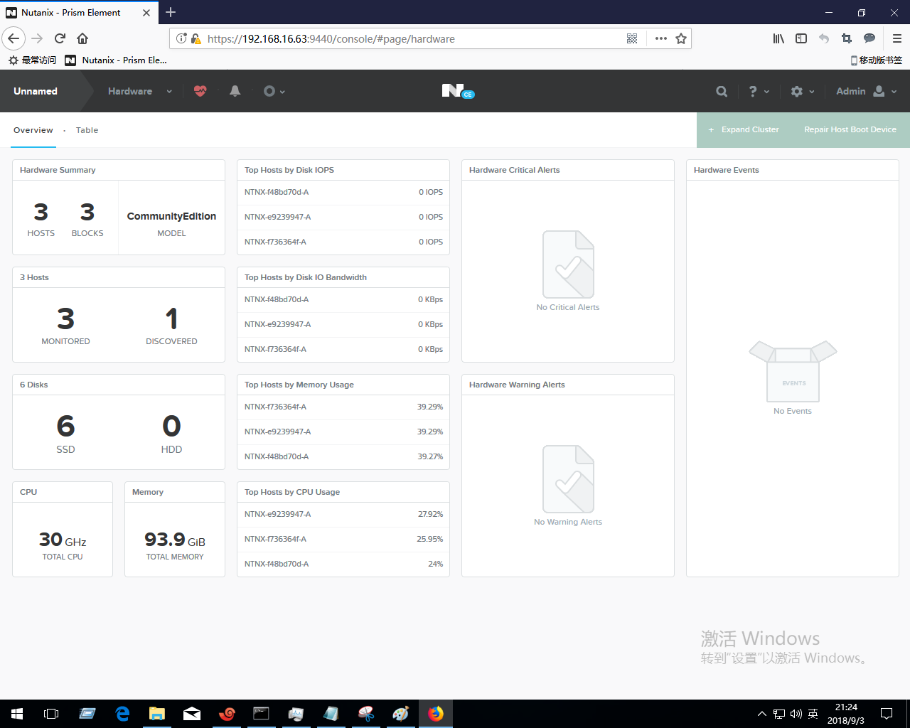This screenshot has width=910, height=728.
Task: Open the settings gear menu
Action: click(803, 91)
